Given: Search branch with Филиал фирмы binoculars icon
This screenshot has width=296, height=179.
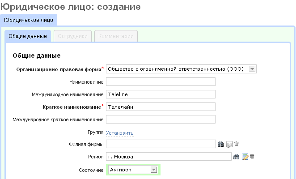Looking at the screenshot, I should click(220, 144).
